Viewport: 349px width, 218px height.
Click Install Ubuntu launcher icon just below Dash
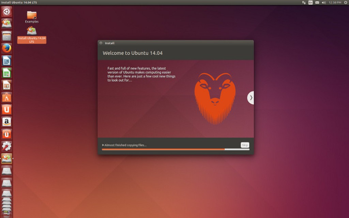(6, 24)
